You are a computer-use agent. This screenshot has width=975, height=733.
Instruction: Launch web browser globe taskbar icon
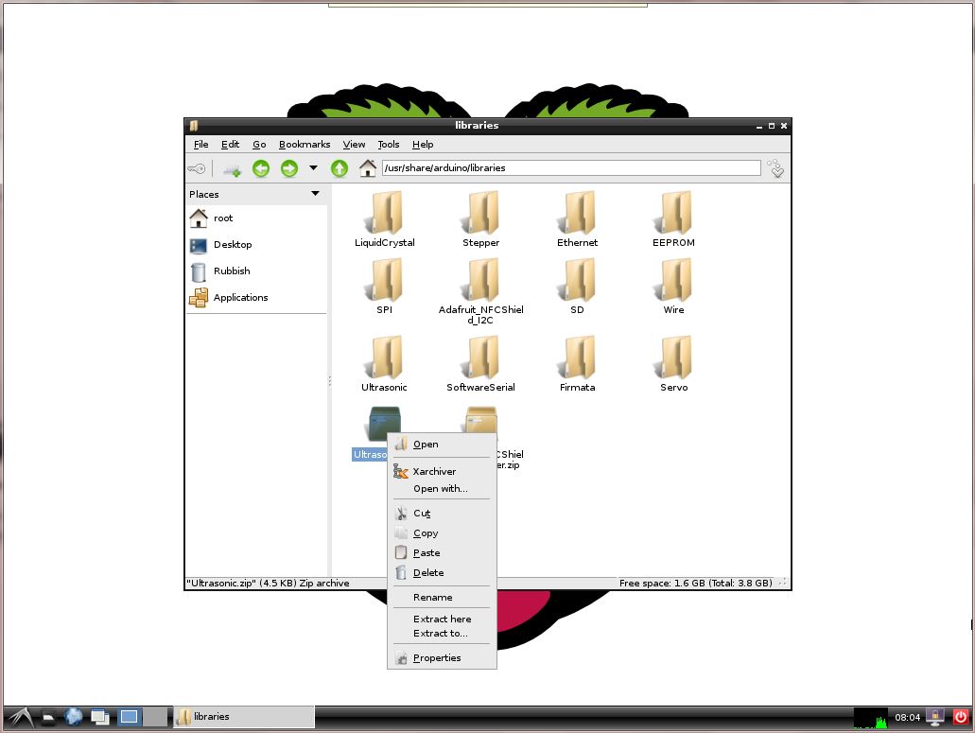(x=74, y=718)
